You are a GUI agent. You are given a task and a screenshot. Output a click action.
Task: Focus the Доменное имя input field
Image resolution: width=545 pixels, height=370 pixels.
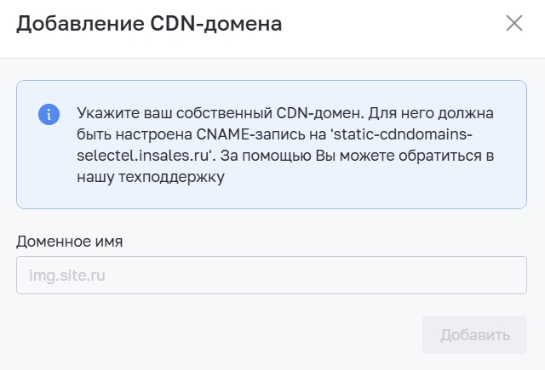coord(272,276)
